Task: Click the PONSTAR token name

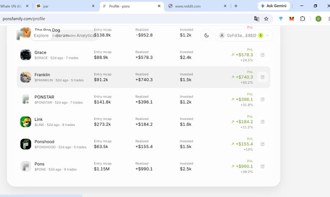Action: pyautogui.click(x=45, y=97)
